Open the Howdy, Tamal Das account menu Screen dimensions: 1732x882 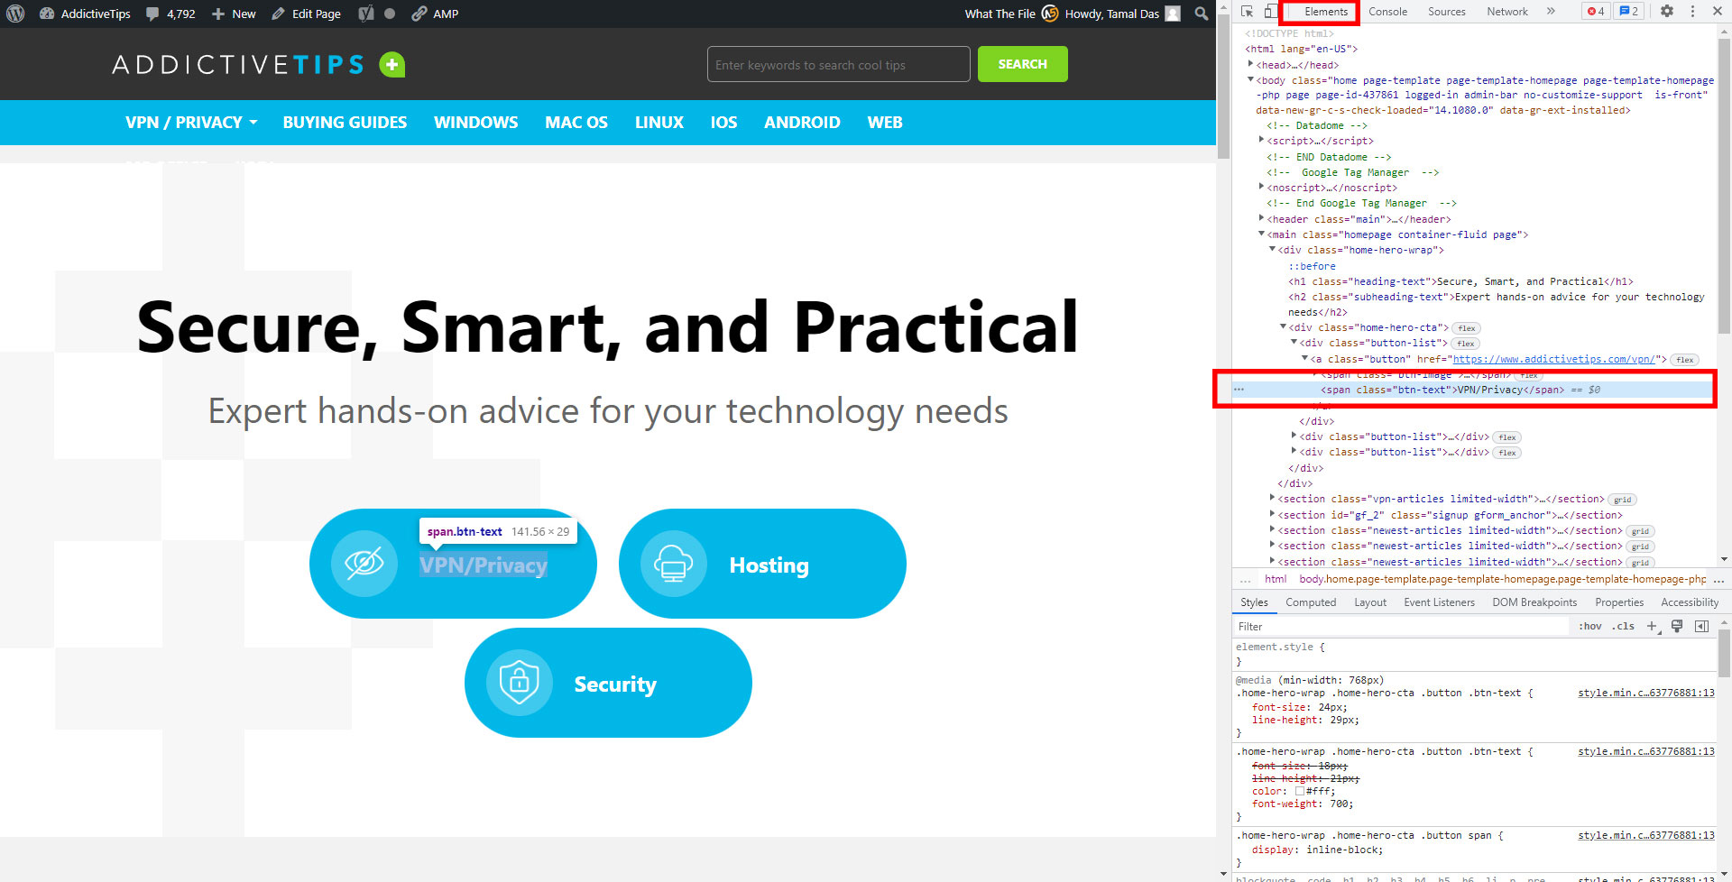point(1122,14)
